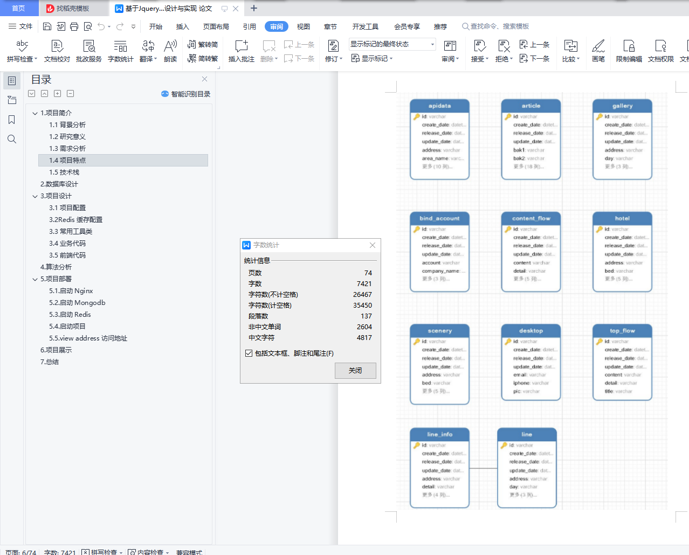
Task: Open spell check (拼写检查) tool
Action: (22, 51)
